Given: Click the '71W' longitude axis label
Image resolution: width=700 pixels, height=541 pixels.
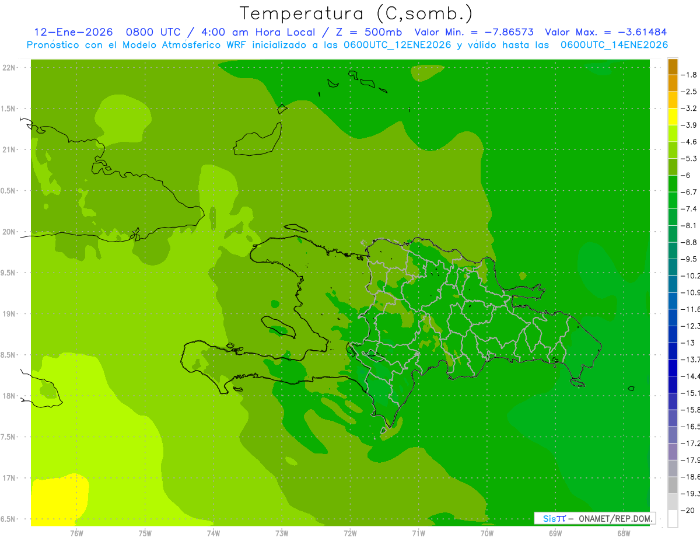Looking at the screenshot, I should click(418, 533).
